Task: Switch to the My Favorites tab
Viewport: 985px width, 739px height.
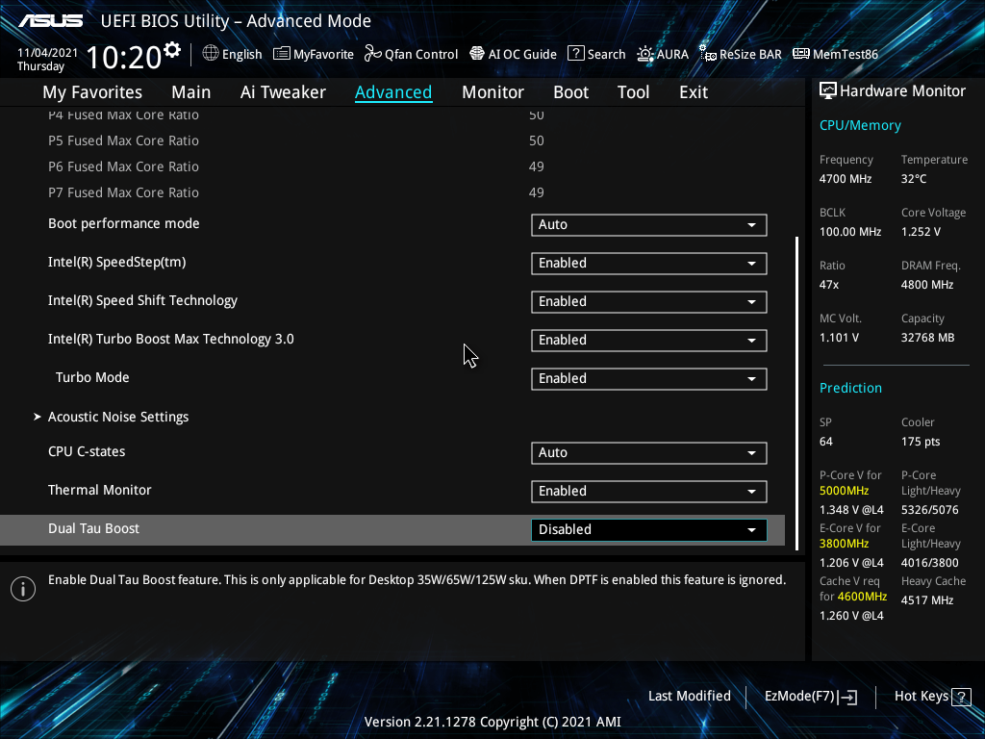Action: [x=92, y=92]
